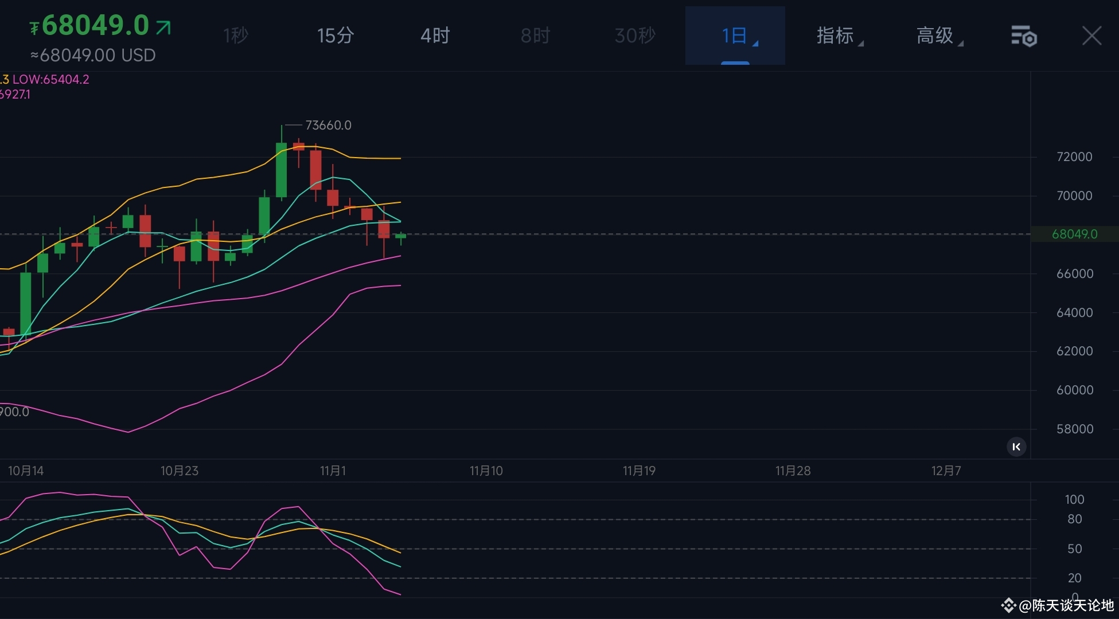Switch to the 15分 timeframe
This screenshot has width=1119, height=619.
[x=336, y=36]
